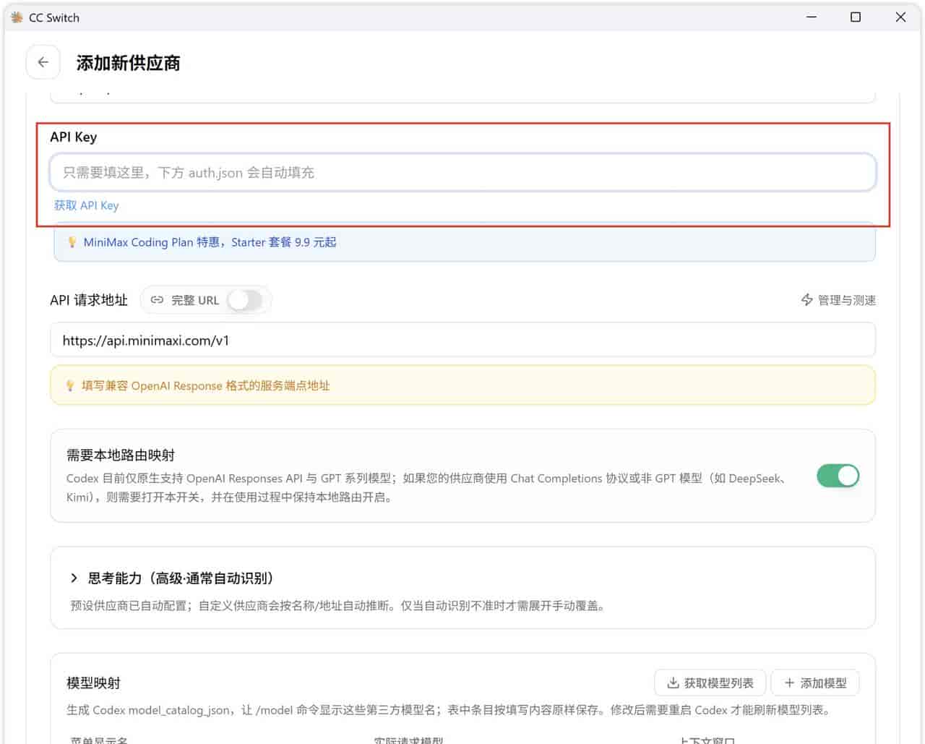Click the API 请求地址 label
The height and width of the screenshot is (744, 925).
click(89, 300)
